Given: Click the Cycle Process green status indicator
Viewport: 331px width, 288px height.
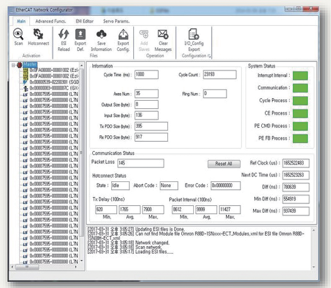Looking at the screenshot, I should 300,101.
